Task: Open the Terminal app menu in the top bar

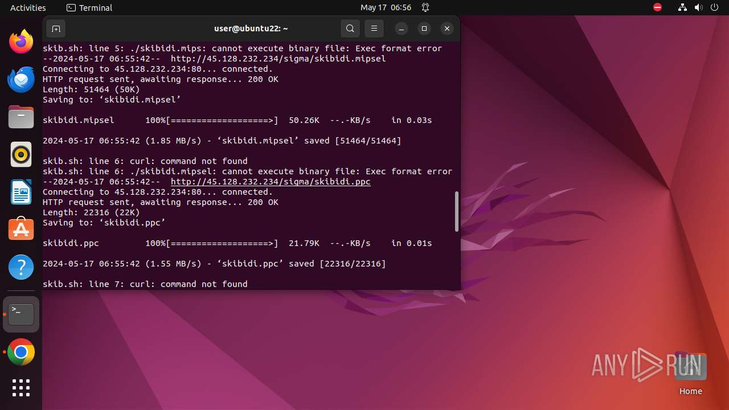Action: [x=89, y=7]
